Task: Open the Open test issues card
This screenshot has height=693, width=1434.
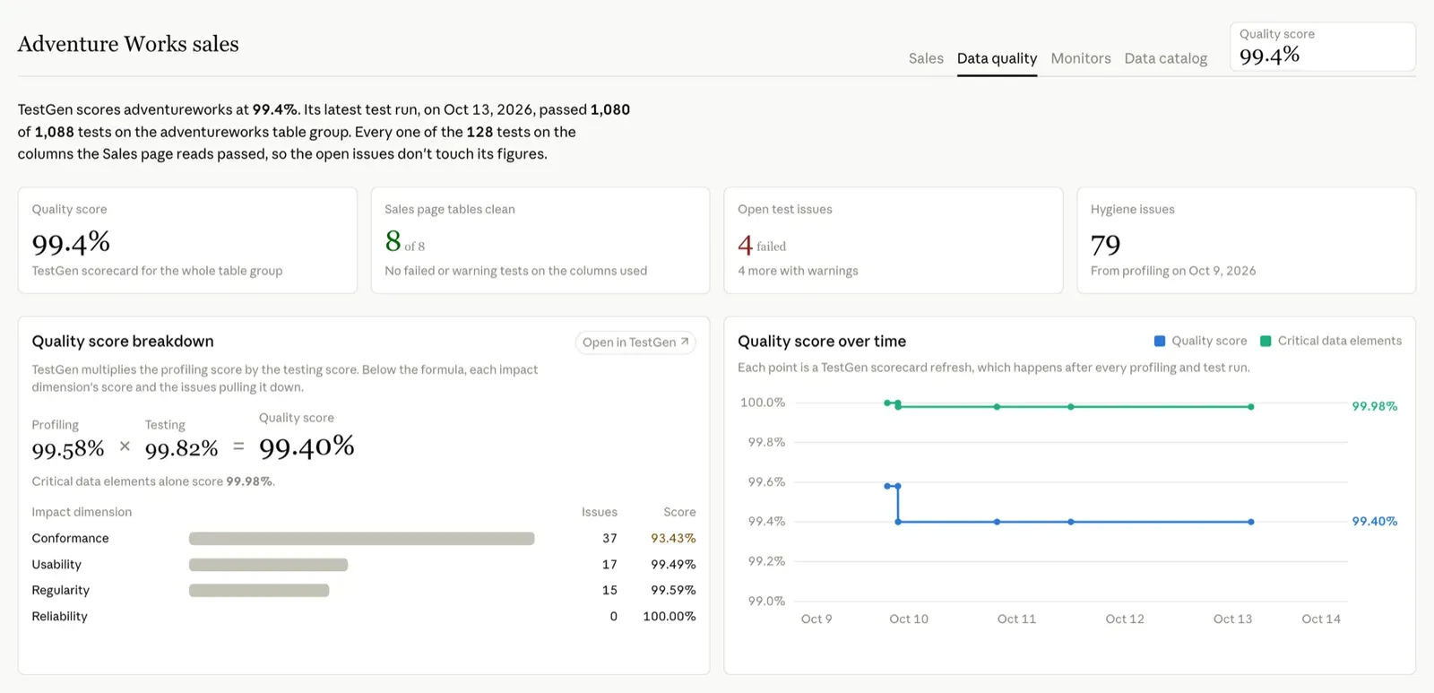Action: click(893, 240)
